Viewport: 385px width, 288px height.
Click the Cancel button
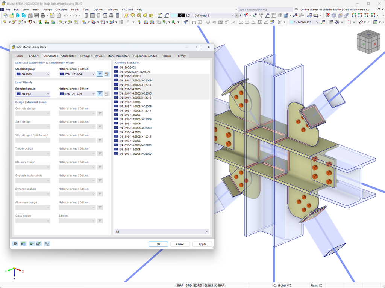coord(180,244)
